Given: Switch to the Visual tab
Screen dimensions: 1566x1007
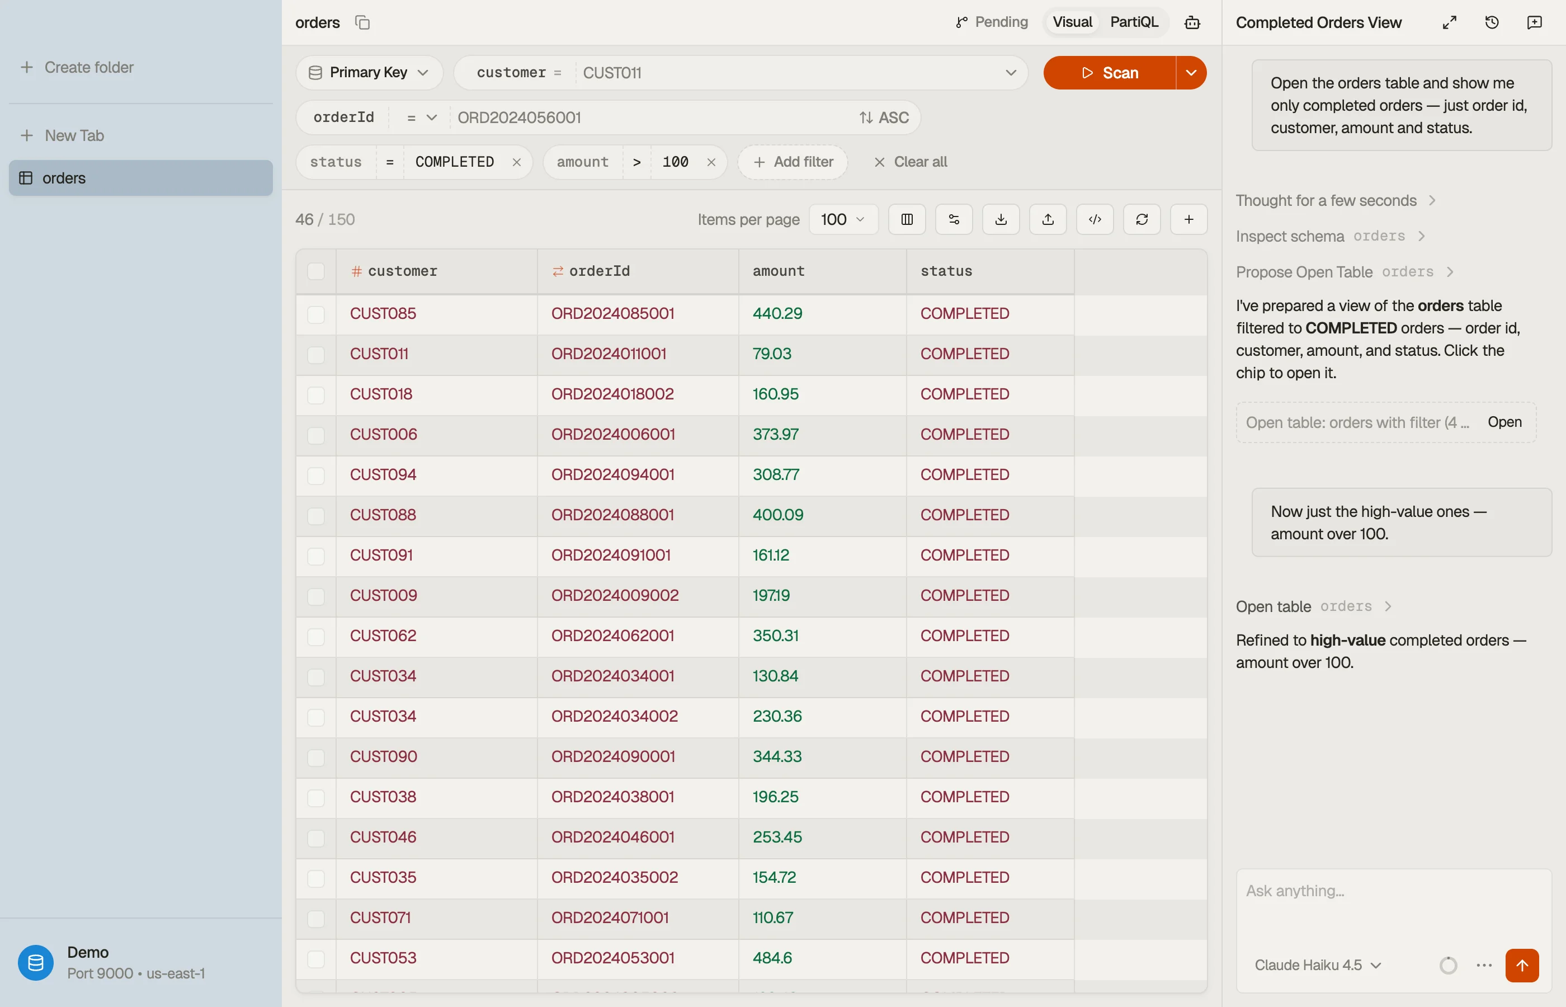Looking at the screenshot, I should point(1072,22).
